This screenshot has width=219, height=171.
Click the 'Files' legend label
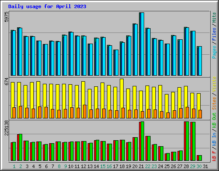(x=214, y=34)
